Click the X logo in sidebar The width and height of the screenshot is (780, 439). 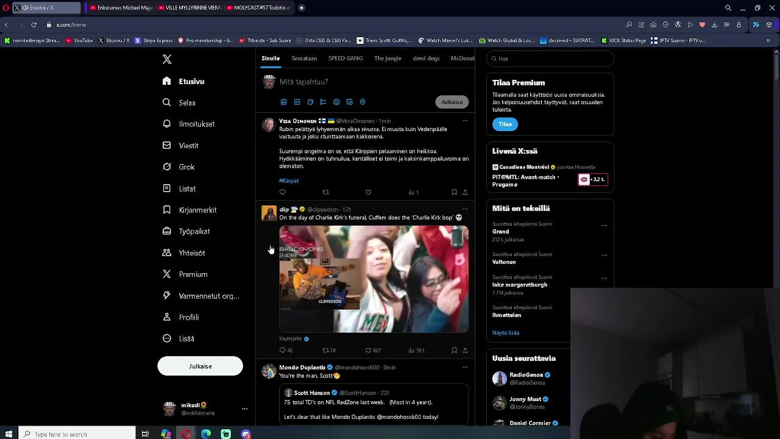tap(167, 59)
